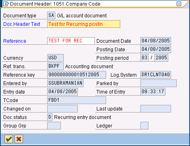Click the Posting Date field

click(156, 49)
